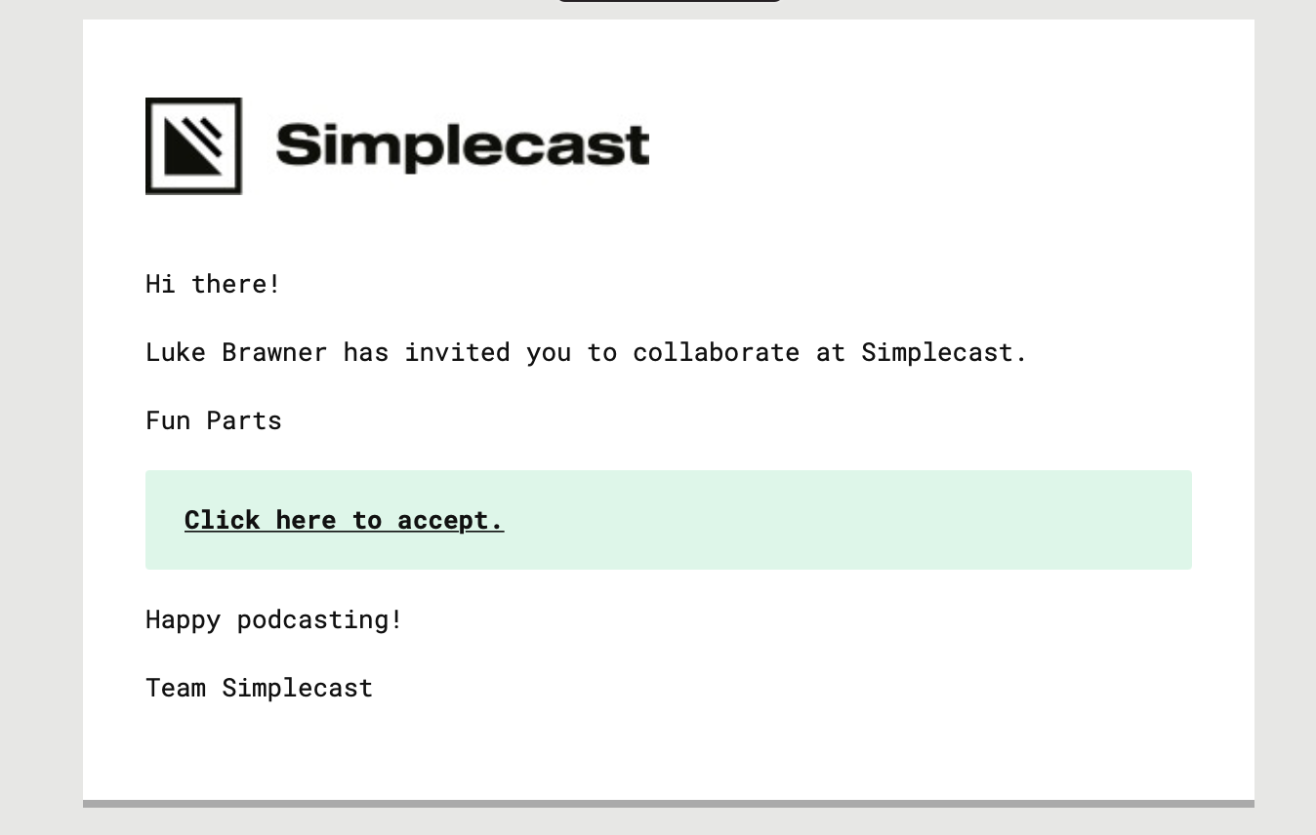The height and width of the screenshot is (835, 1316).
Task: Click the word 'Click' in accept link
Action: [223, 520]
